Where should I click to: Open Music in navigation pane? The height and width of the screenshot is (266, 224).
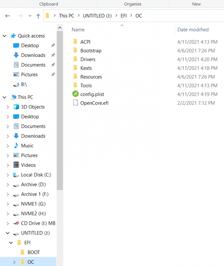(x=27, y=146)
